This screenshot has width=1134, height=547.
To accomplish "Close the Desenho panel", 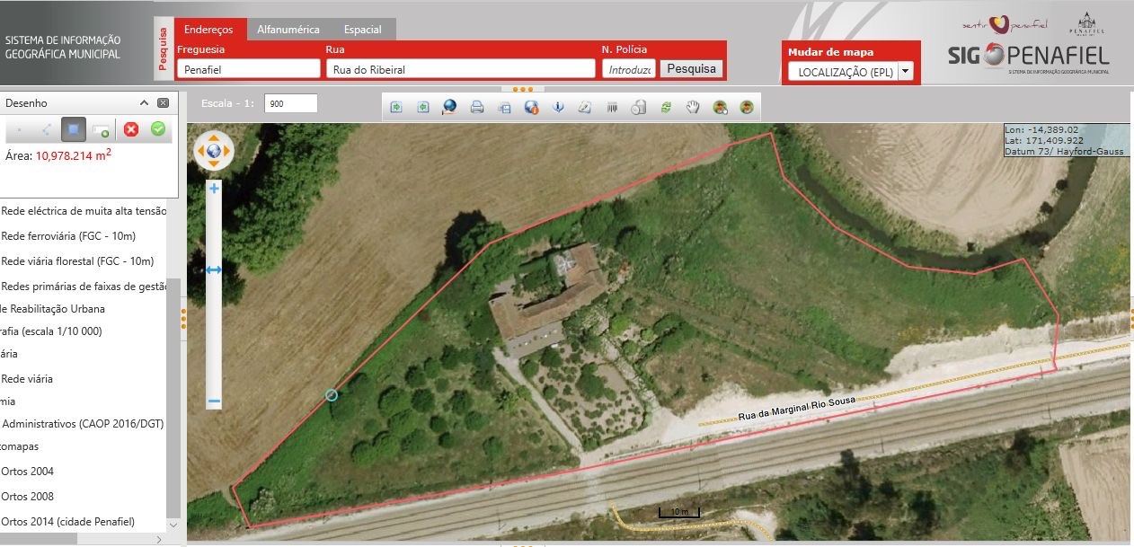I will pos(163,103).
